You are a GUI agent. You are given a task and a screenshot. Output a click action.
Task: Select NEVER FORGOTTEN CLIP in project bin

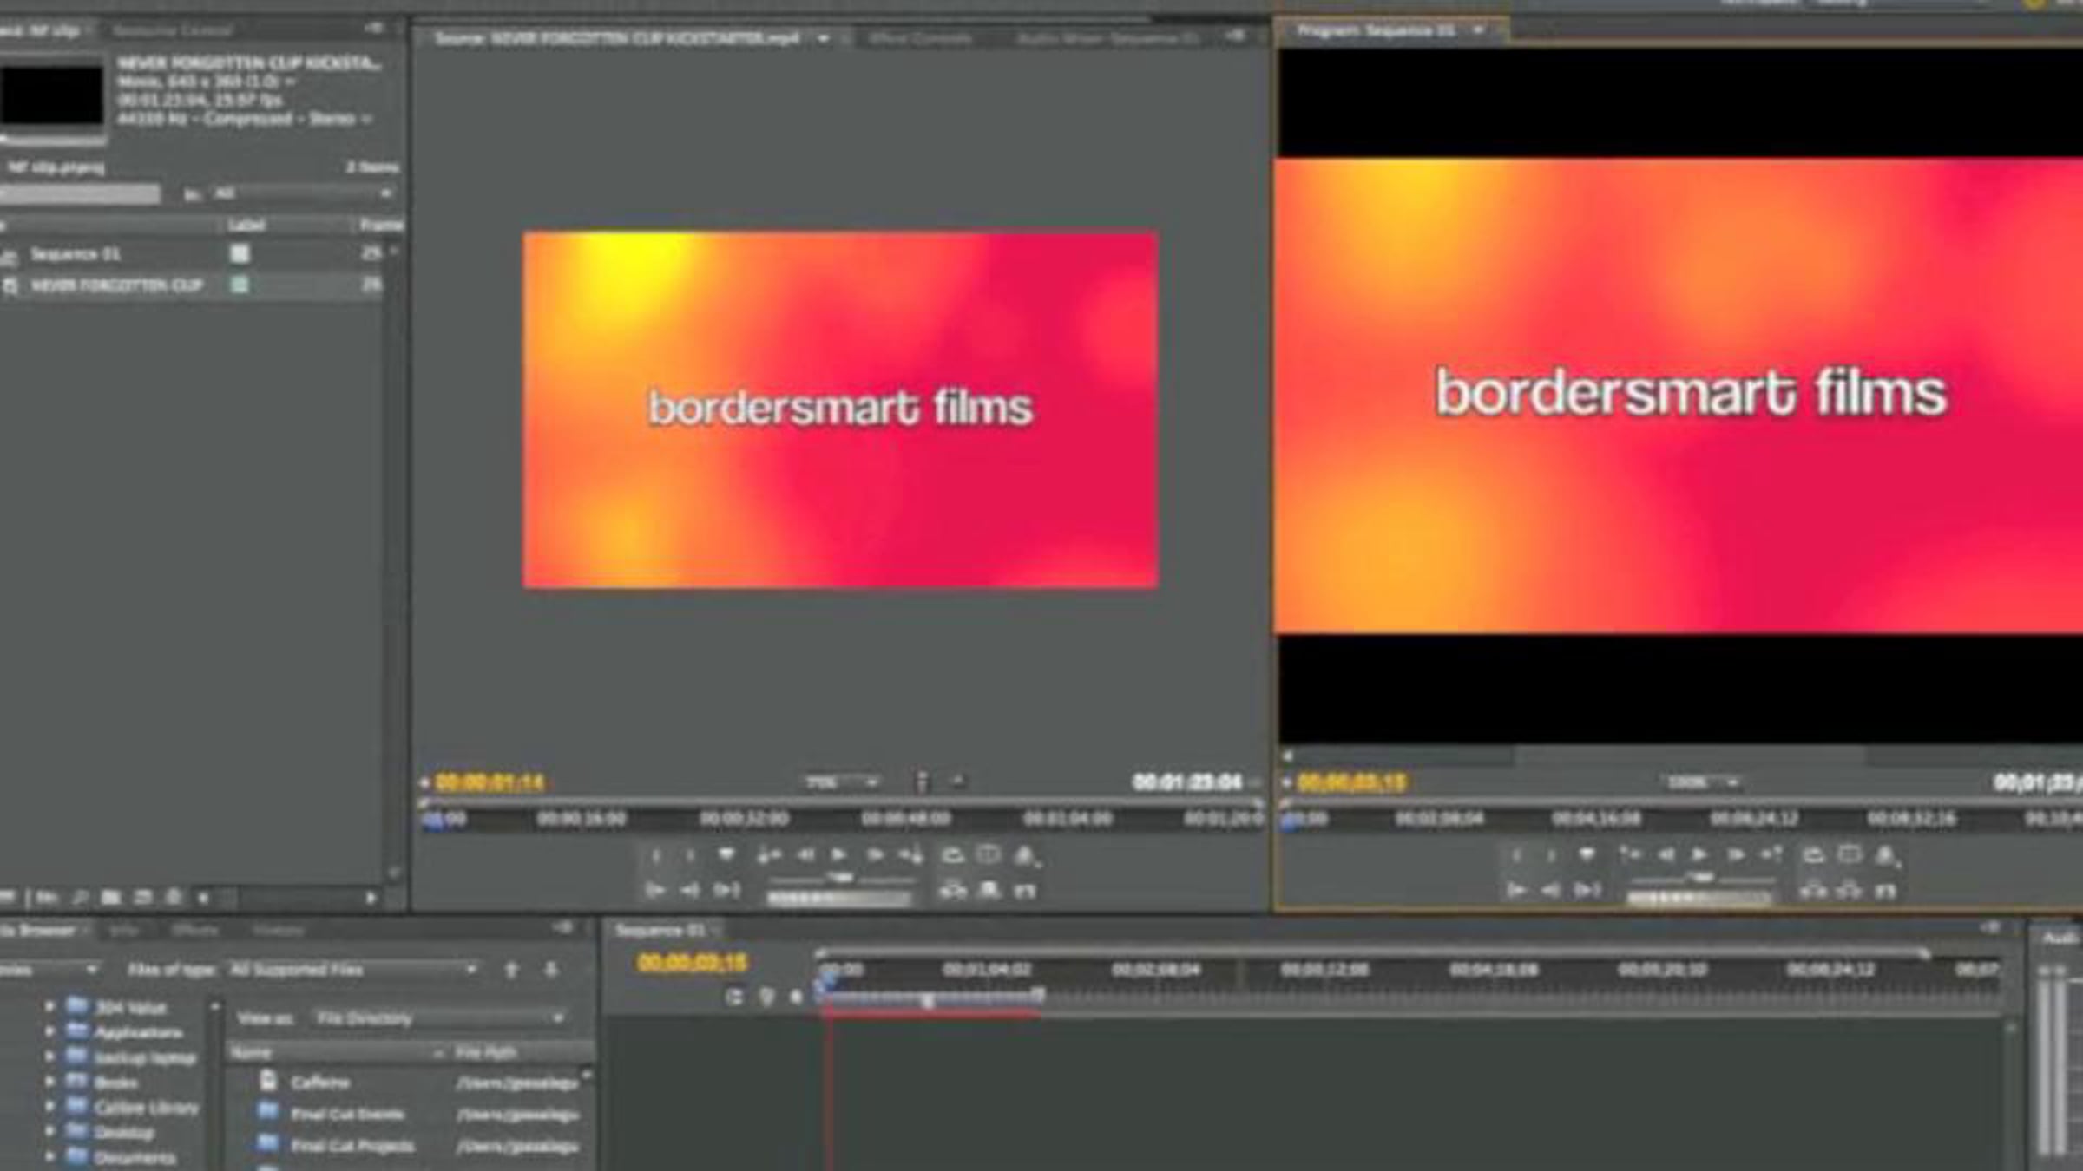tap(116, 285)
